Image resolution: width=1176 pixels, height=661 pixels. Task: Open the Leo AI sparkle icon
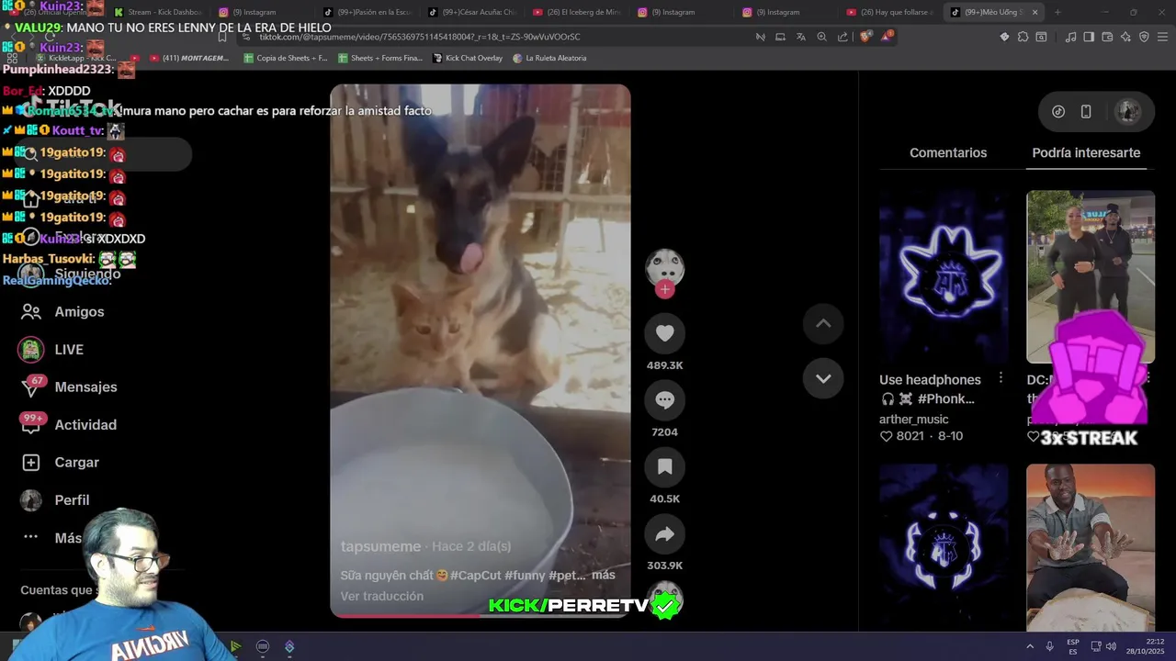coord(1125,37)
